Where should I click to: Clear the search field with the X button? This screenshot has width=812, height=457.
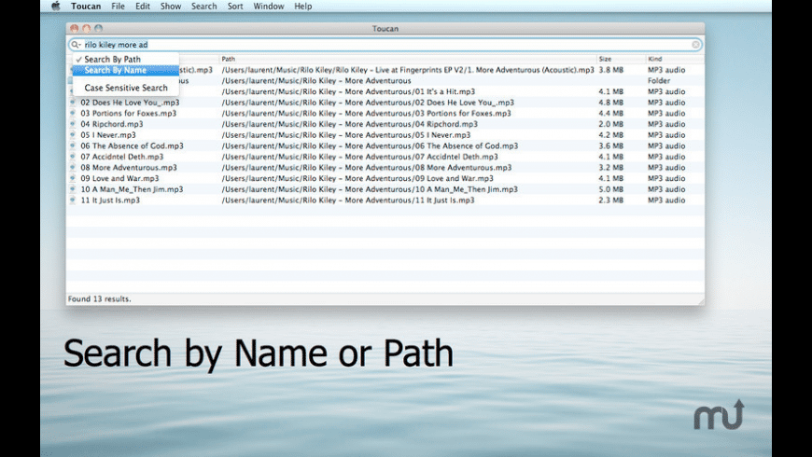[x=695, y=45]
